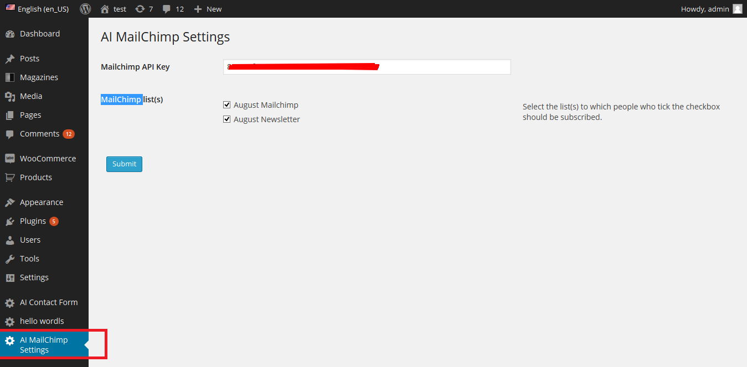Screen dimensions: 747x367
Task: Click the admin avatar icon
Action: tap(738, 9)
